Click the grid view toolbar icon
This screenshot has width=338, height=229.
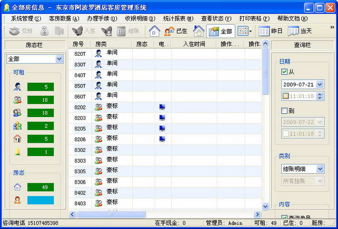click(243, 31)
